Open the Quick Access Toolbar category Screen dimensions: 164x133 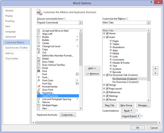(16, 48)
